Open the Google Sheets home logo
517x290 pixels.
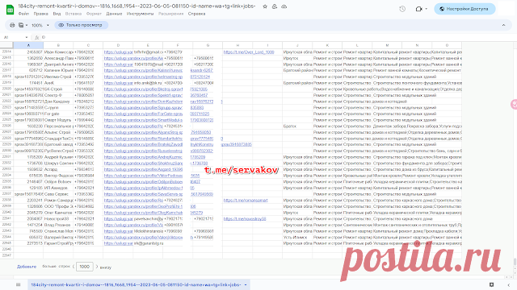tap(10, 10)
